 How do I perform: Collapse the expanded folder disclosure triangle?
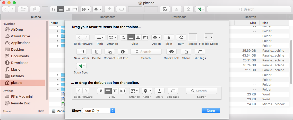click(58, 46)
